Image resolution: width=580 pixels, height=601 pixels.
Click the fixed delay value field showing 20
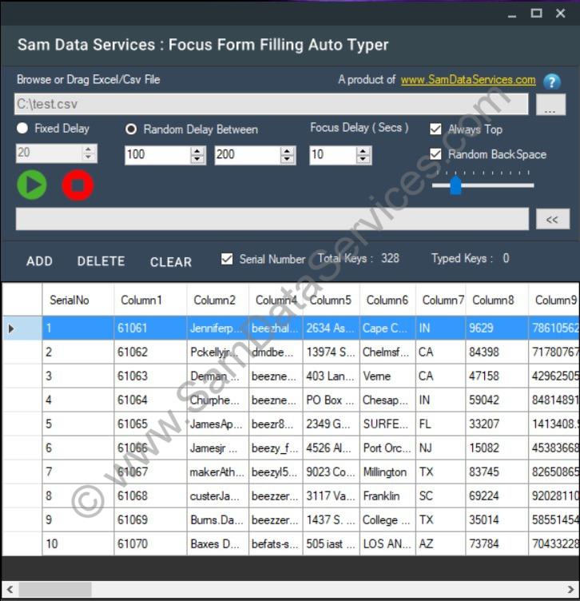[48, 153]
